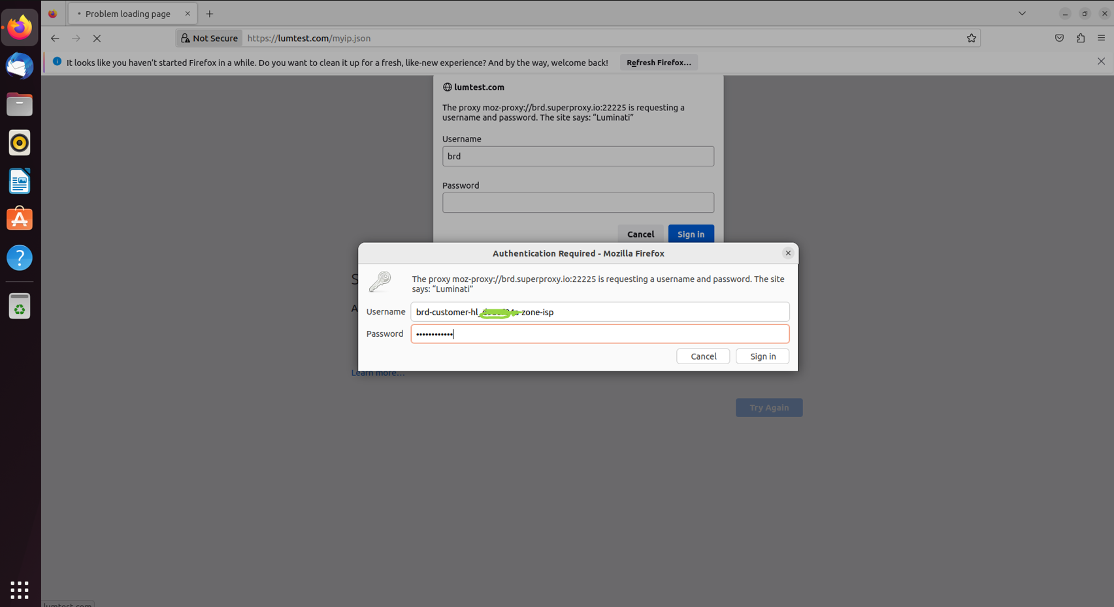Focus the Password field in authentication dialog

599,334
